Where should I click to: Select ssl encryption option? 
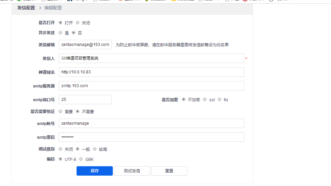click(x=205, y=100)
